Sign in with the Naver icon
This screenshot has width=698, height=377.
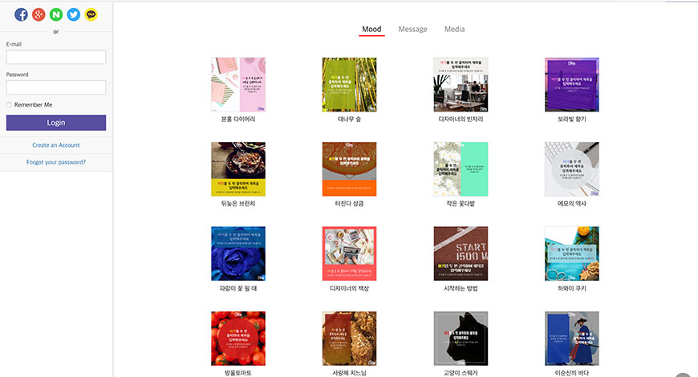pos(56,14)
